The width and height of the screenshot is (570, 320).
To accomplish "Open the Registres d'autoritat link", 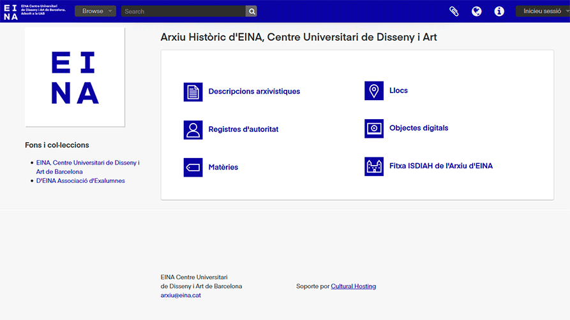I will (243, 129).
